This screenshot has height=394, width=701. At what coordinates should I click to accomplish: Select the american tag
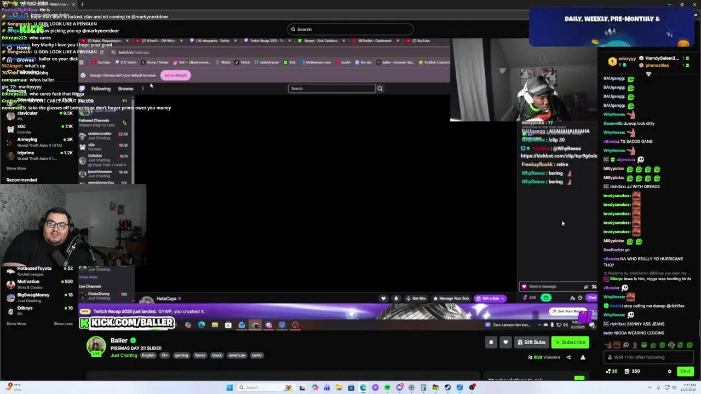(237, 355)
